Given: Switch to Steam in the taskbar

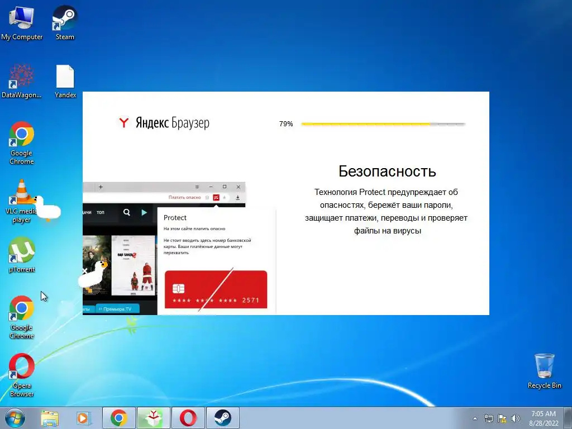Looking at the screenshot, I should tap(222, 418).
